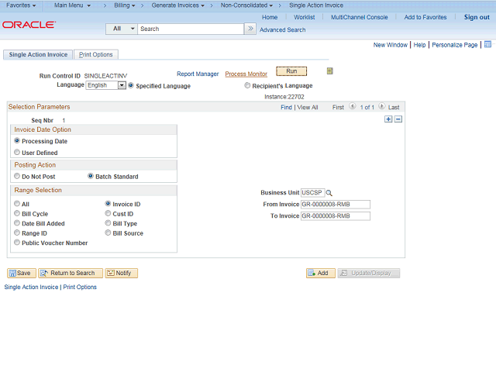Select the Cust ID range option
Viewport: 496px width, 372px height.
click(x=108, y=213)
